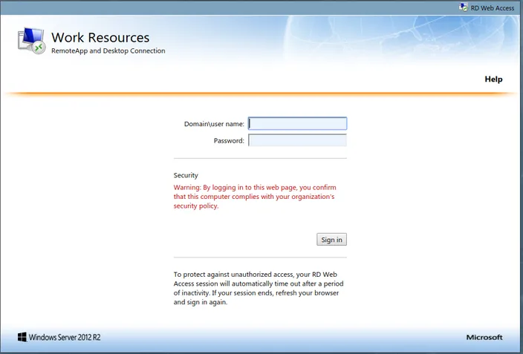Focus the Password input field
Viewport: 523px width, 354px height.
[297, 140]
